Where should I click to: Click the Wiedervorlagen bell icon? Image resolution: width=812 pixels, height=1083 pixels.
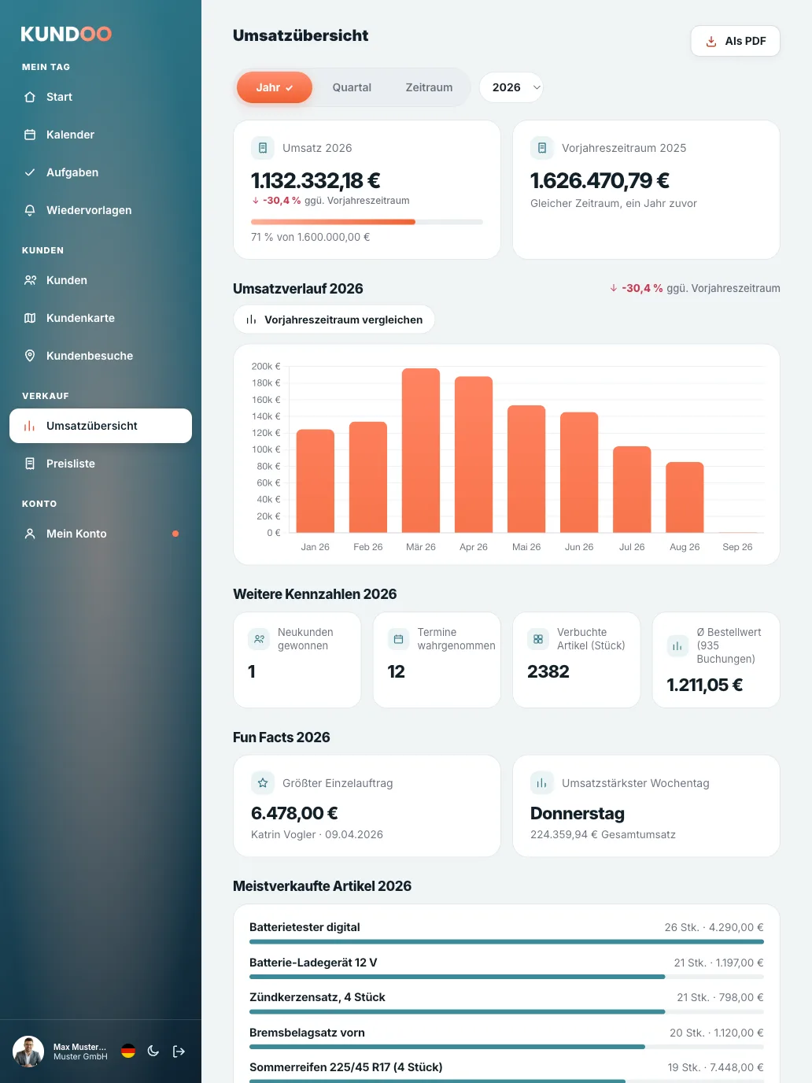point(30,210)
